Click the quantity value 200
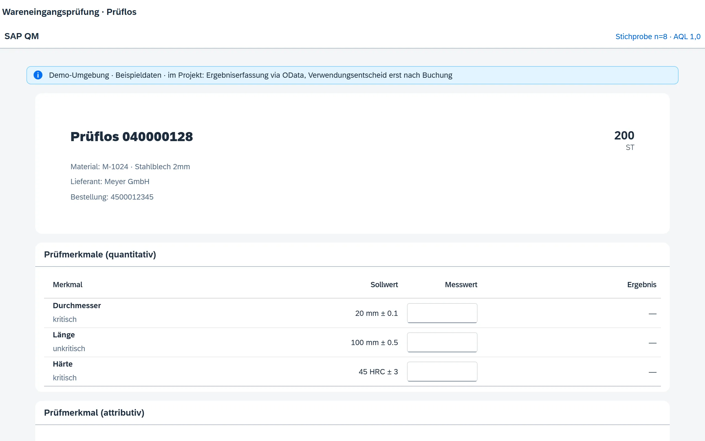The height and width of the screenshot is (441, 705). (x=624, y=135)
